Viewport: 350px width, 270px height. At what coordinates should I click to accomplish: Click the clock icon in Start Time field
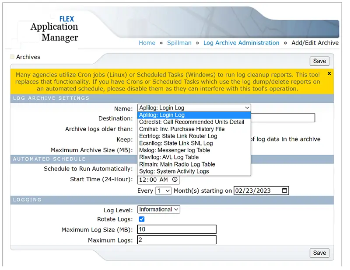[x=175, y=180]
